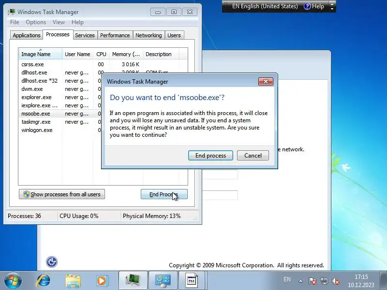Open Internet Explorer from the taskbar
387x290 pixels.
(44, 281)
